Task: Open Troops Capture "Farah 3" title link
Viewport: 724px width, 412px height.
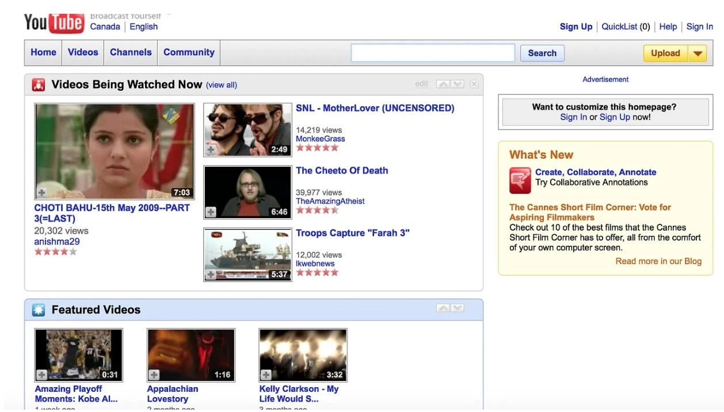Action: click(x=353, y=233)
